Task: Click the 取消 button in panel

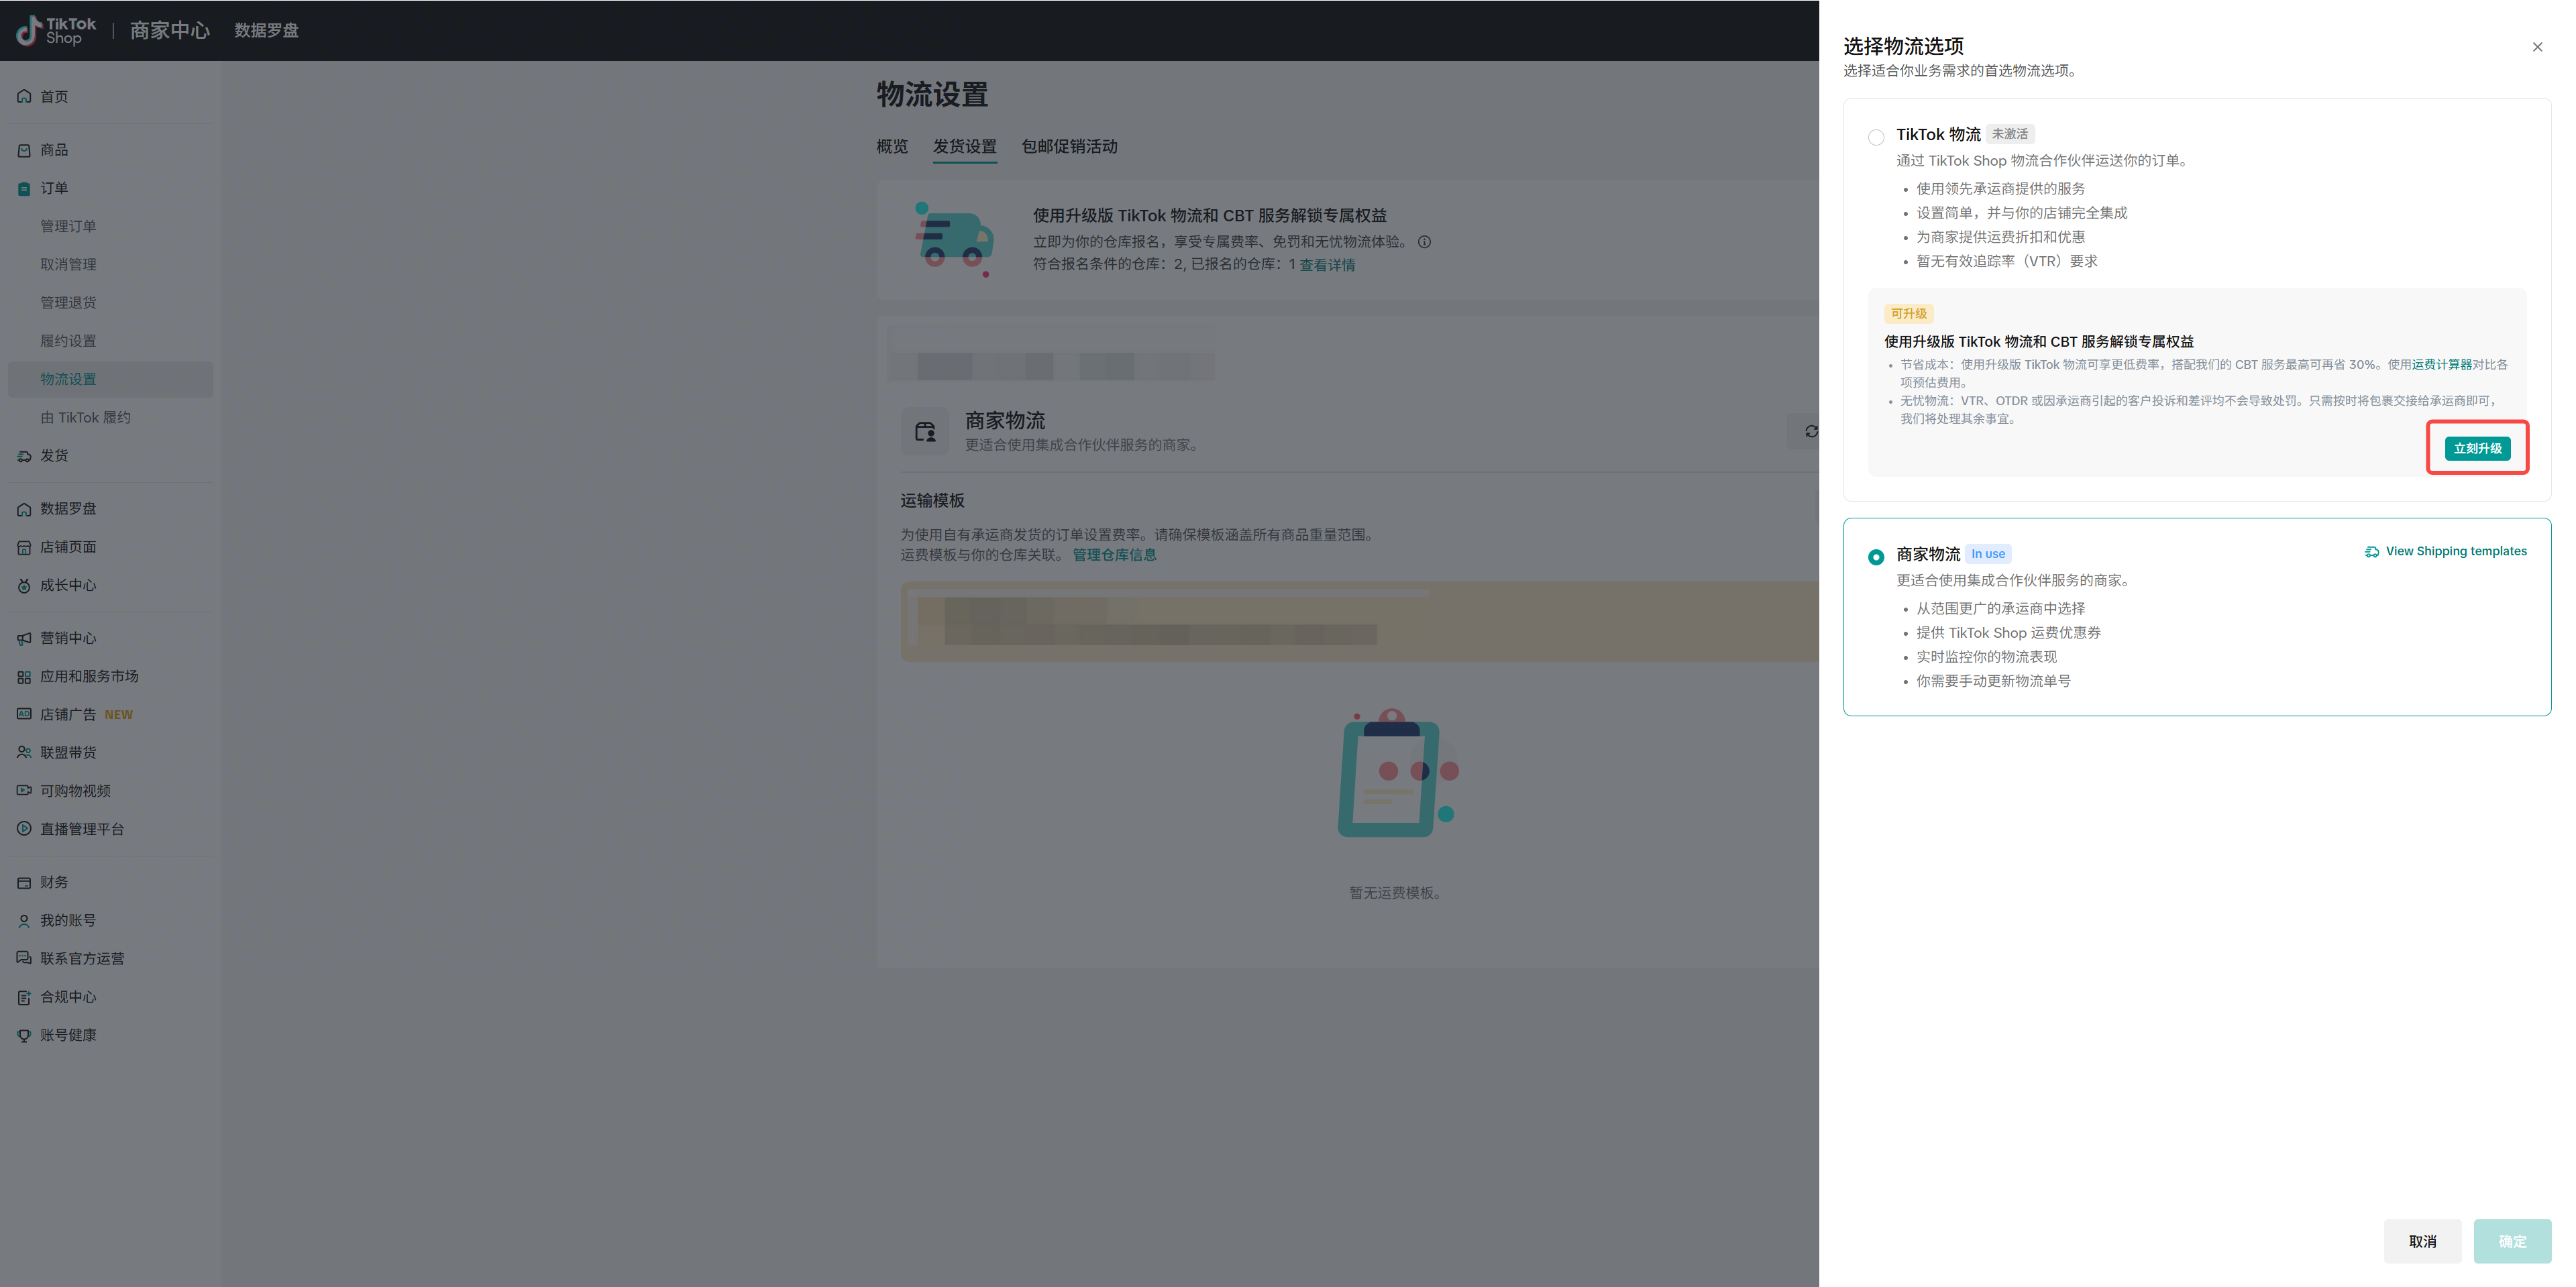Action: click(x=2422, y=1241)
